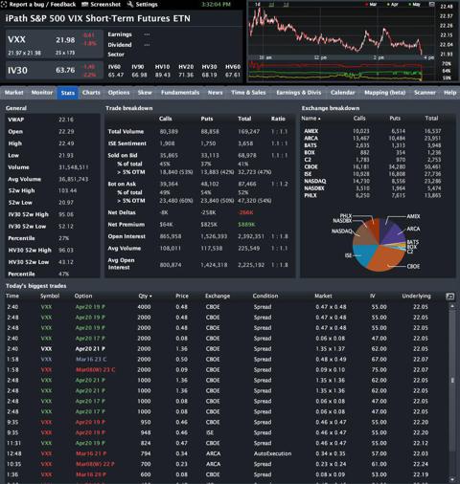460x484 pixels.
Task: Click the intraday VXX price chart
Action: pyautogui.click(x=342, y=31)
